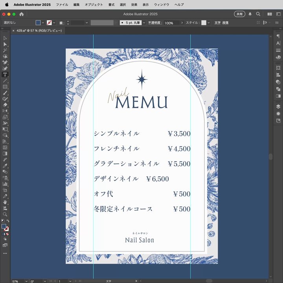
Task: Open the Pathfinder panel icon
Action: (x=278, y=89)
